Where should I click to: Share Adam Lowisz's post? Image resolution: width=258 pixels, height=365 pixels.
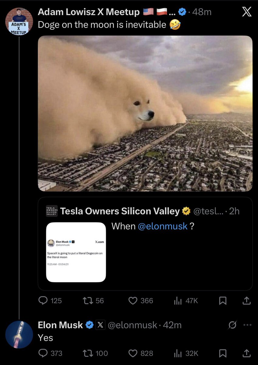(247, 301)
